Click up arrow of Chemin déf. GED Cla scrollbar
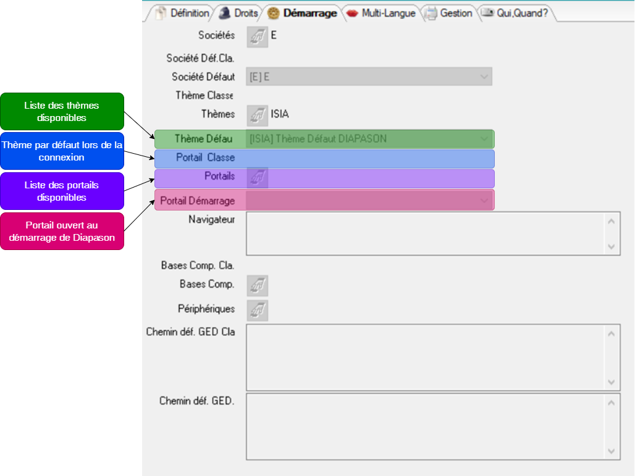The height and width of the screenshot is (476, 635). 611,334
